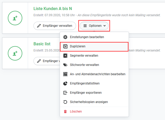Click the red trash icon for Löschen

click(x=65, y=112)
